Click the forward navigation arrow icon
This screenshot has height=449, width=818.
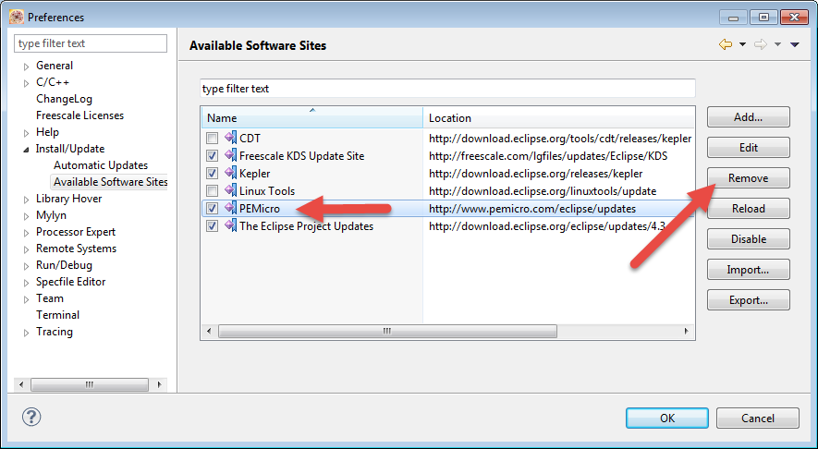[761, 45]
